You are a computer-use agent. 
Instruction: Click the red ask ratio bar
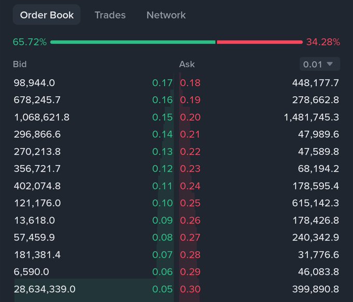pyautogui.click(x=260, y=42)
